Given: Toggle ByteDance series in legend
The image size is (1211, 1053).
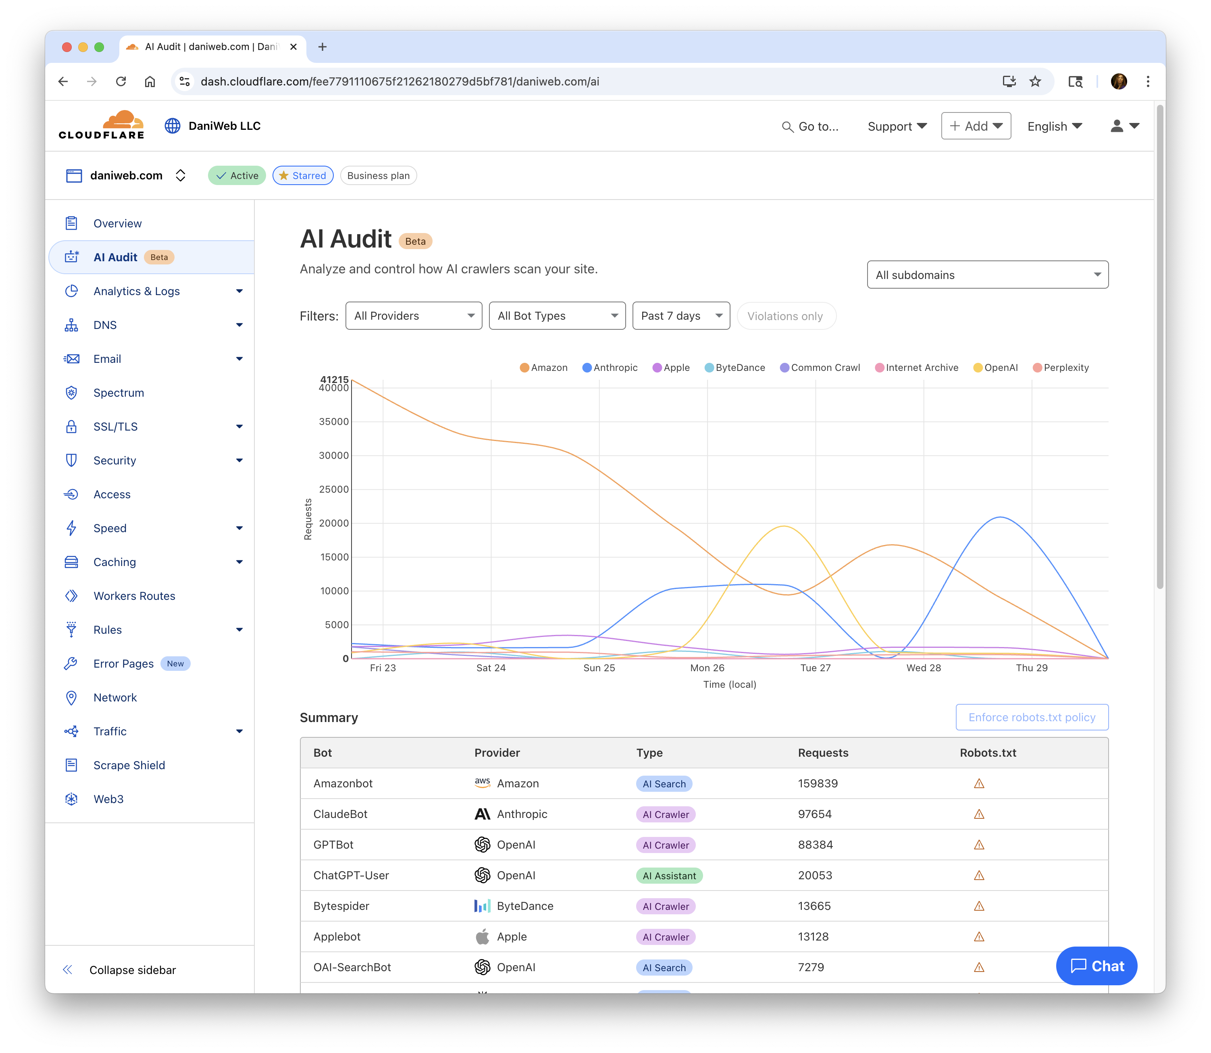Looking at the screenshot, I should pos(735,368).
